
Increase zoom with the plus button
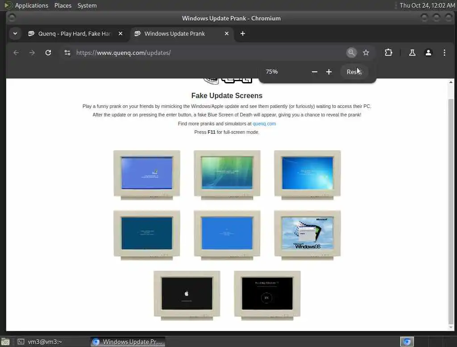click(x=329, y=72)
